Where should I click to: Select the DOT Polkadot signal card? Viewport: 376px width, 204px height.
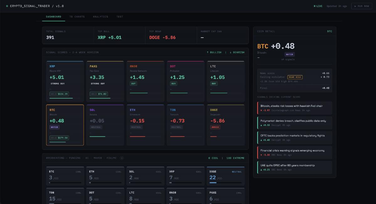[x=185, y=81]
